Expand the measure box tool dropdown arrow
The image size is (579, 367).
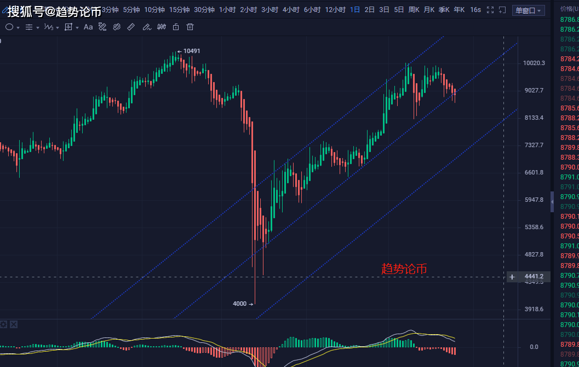click(77, 28)
